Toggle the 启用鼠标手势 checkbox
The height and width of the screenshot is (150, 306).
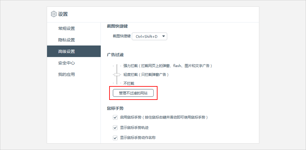tap(115, 117)
